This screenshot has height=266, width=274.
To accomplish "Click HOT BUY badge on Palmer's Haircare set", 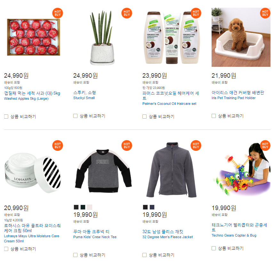I will pos(196,13).
